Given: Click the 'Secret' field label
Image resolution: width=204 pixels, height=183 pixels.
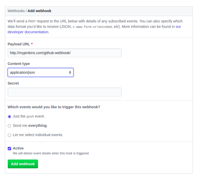Looking at the screenshot, I should [13, 83].
